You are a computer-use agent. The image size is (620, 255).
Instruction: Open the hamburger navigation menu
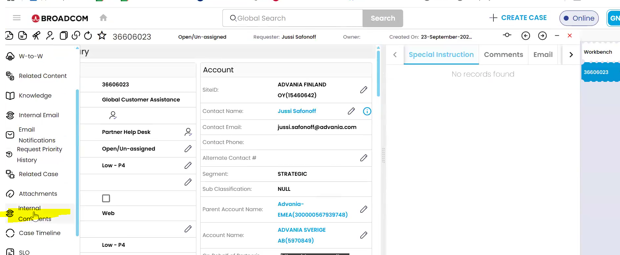coord(17,18)
